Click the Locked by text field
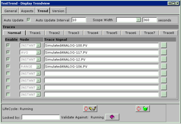 click(x=41, y=117)
